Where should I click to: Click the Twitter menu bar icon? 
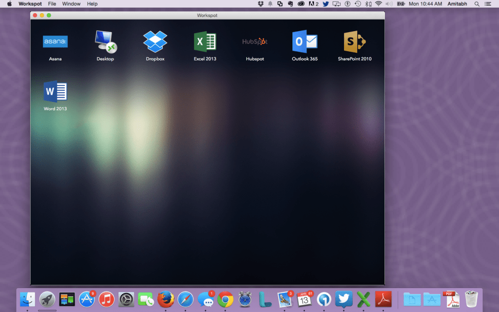point(326,4)
